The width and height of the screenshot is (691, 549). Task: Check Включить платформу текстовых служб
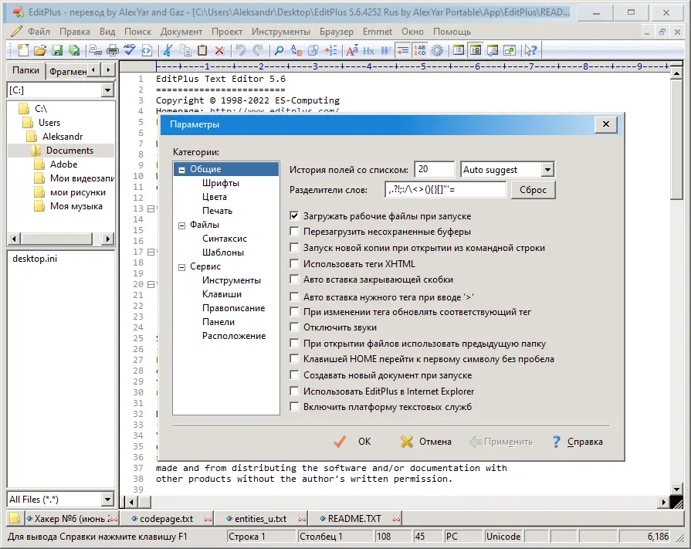click(294, 406)
